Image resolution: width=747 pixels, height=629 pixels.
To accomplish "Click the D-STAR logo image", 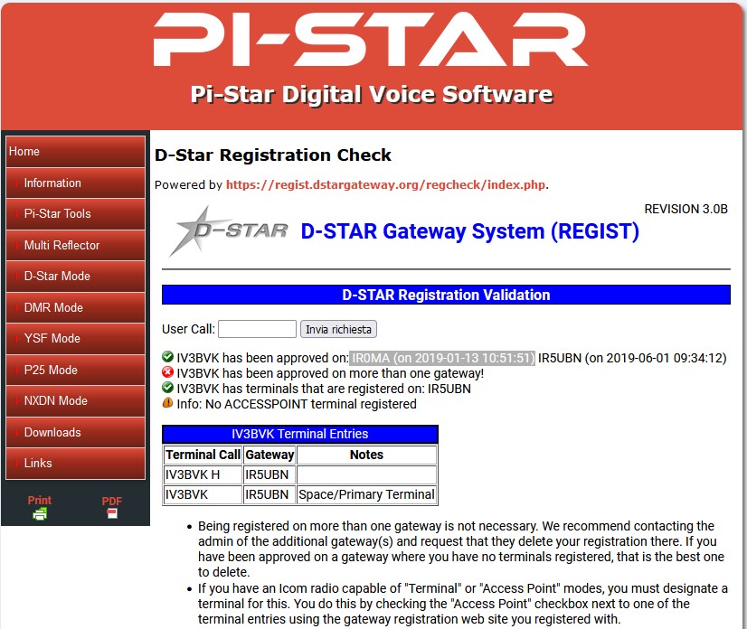I will coord(229,231).
